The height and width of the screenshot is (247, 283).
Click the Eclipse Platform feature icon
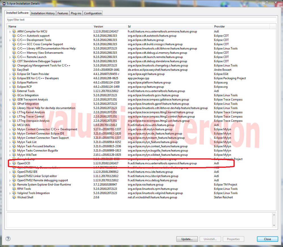(x=14, y=83)
